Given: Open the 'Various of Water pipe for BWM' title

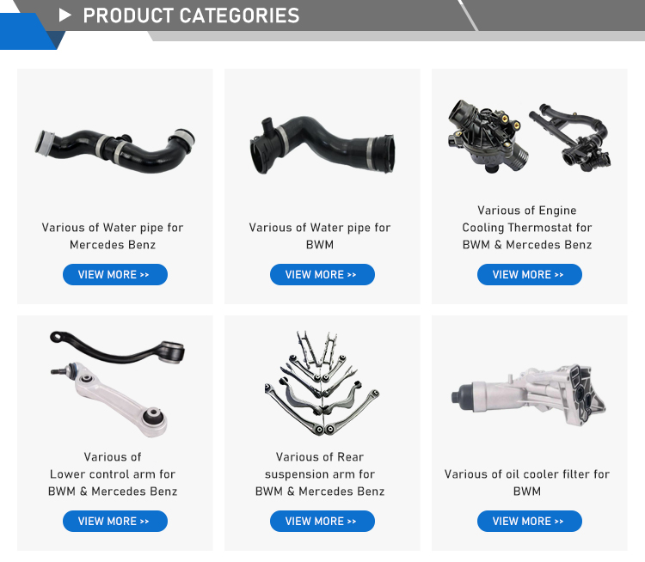Looking at the screenshot, I should [320, 236].
